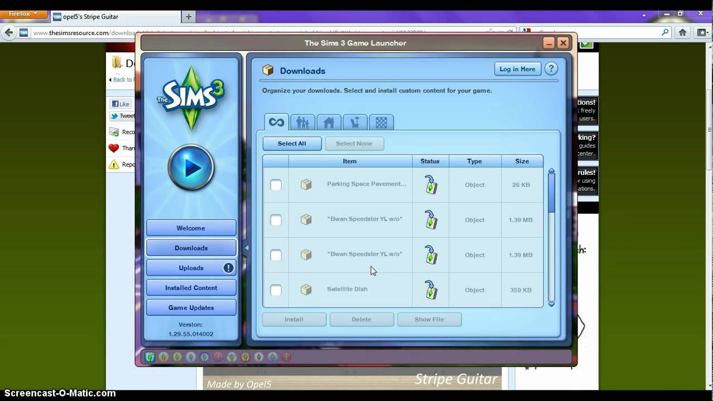Sort by the Item column header

350,161
